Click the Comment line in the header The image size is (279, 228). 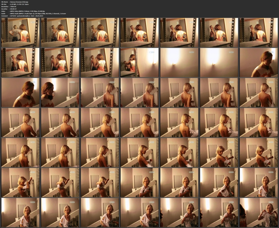(x=30, y=16)
